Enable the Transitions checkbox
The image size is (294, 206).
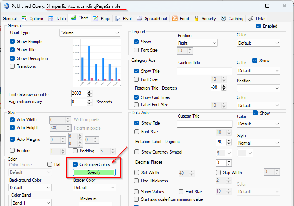[x=12, y=66]
